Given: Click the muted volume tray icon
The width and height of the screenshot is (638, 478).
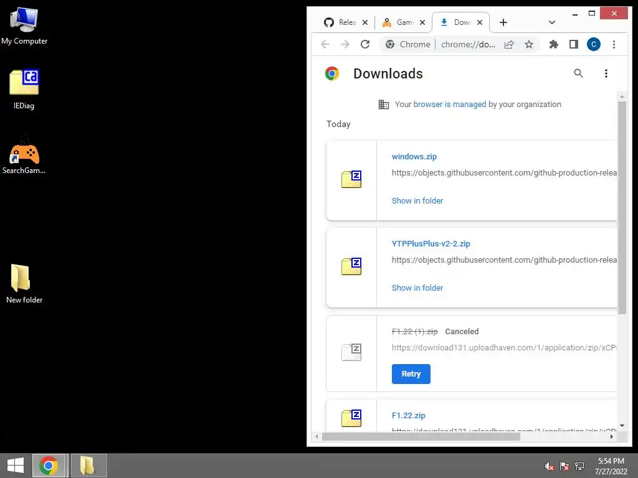Looking at the screenshot, I should 550,466.
